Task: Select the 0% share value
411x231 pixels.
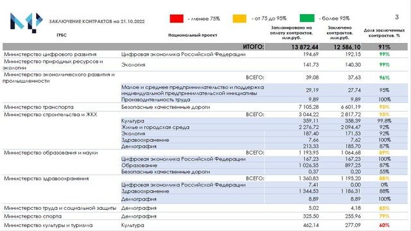Action: [384, 185]
